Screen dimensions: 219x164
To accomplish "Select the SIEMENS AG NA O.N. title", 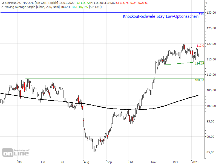I will click(x=19, y=3).
